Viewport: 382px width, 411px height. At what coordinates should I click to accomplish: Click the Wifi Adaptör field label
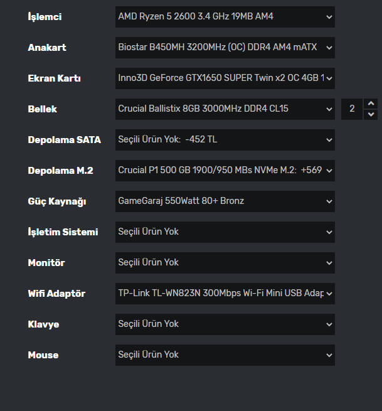click(56, 294)
